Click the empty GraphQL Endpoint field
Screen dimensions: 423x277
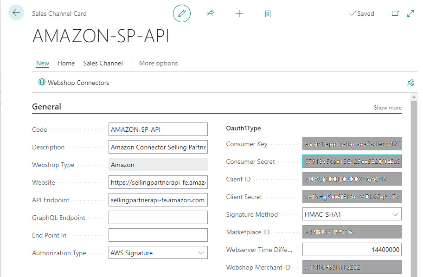point(158,218)
